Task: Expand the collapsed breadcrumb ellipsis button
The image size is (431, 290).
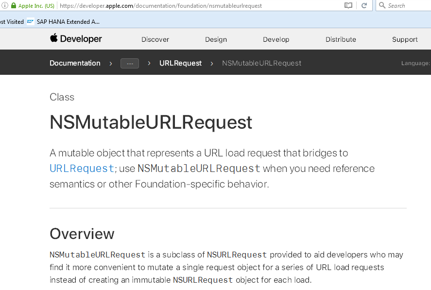Action: point(130,63)
